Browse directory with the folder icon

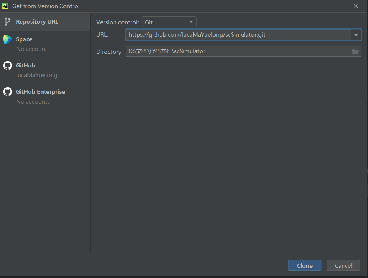tap(355, 51)
